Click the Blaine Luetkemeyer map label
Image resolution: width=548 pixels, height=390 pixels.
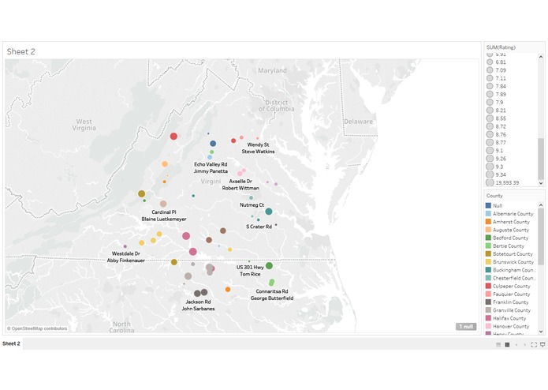click(x=163, y=219)
